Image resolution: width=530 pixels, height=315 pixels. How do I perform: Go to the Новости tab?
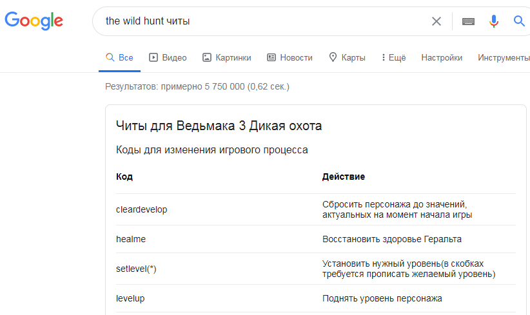click(x=290, y=57)
